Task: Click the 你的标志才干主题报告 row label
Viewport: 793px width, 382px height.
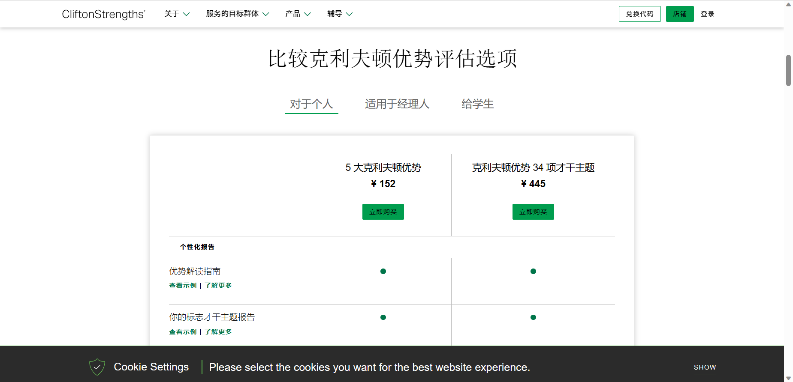Action: click(212, 317)
